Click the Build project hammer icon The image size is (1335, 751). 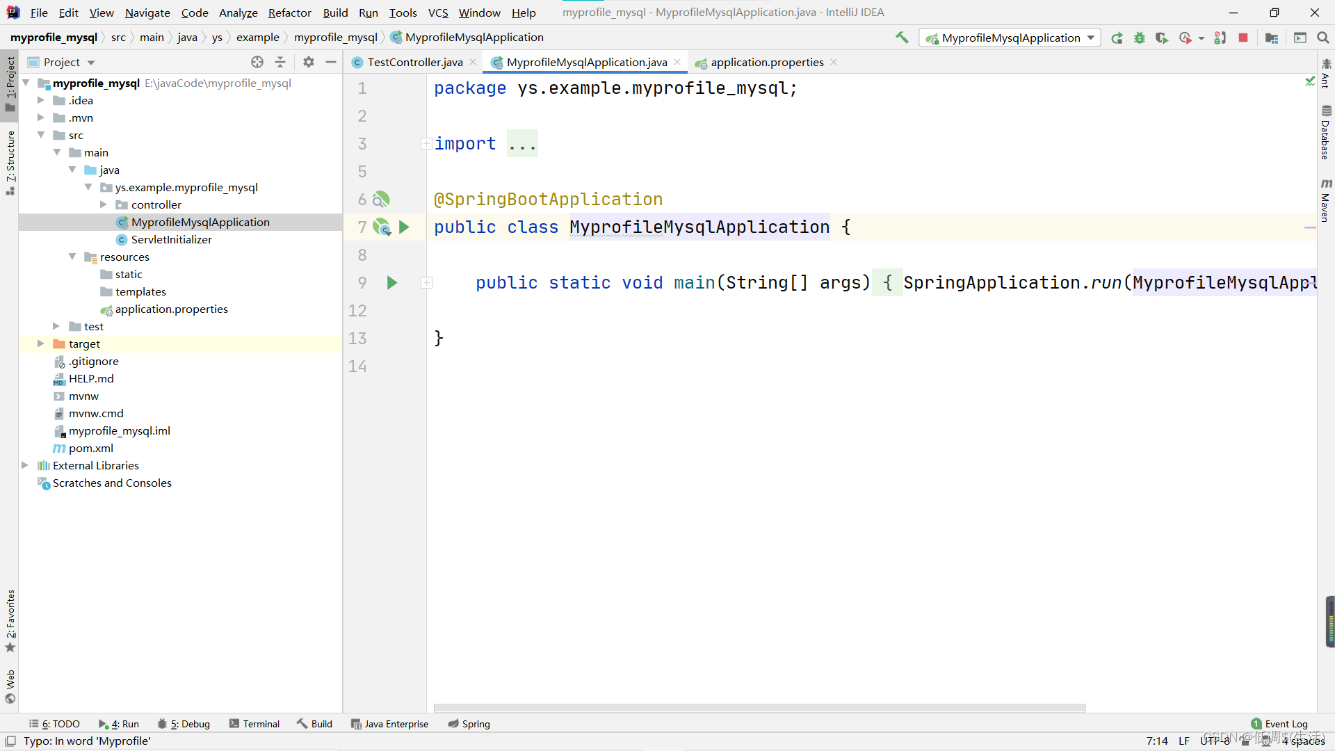902,38
